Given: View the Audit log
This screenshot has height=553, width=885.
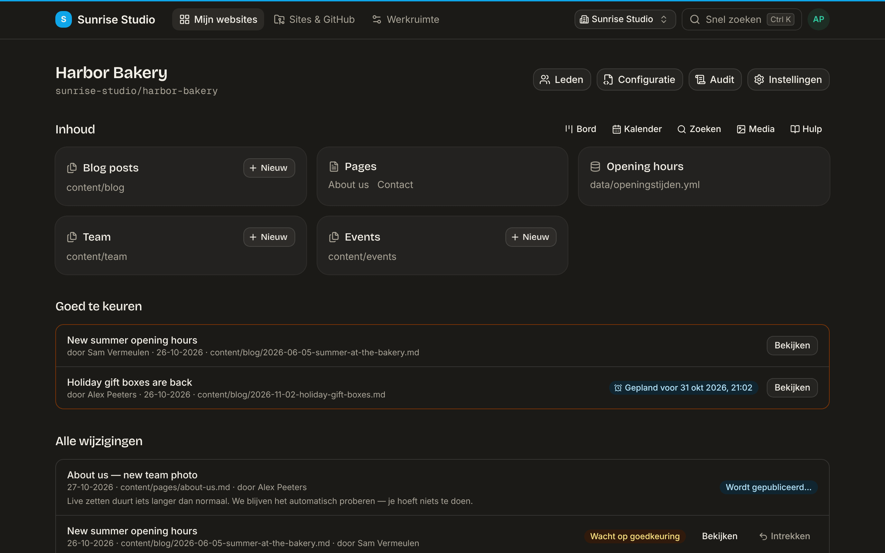Looking at the screenshot, I should click(715, 79).
